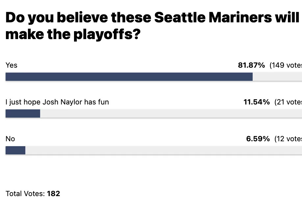
Task: Click the 11.54% result figure
Action: pyautogui.click(x=257, y=102)
